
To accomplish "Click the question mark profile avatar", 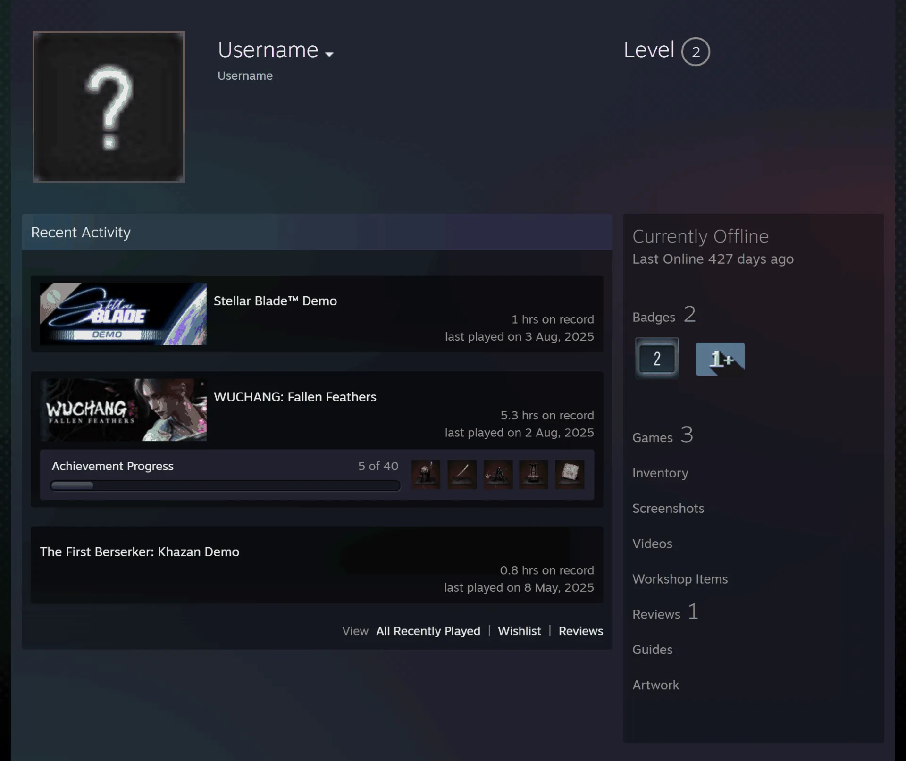I will click(109, 107).
